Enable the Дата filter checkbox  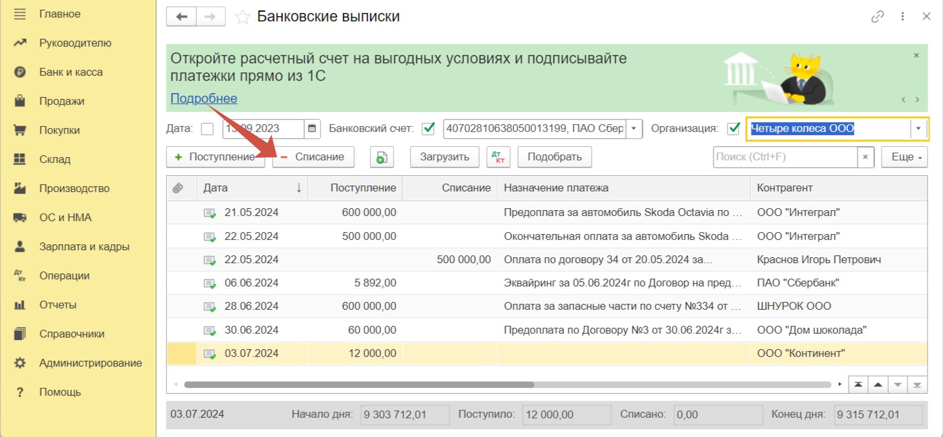click(207, 129)
